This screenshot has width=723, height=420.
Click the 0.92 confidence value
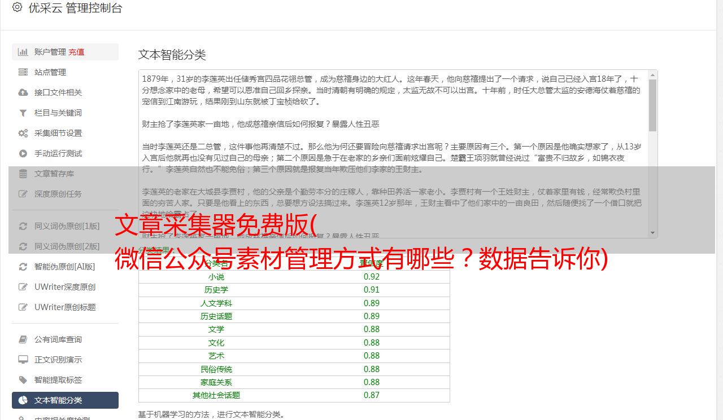point(372,277)
